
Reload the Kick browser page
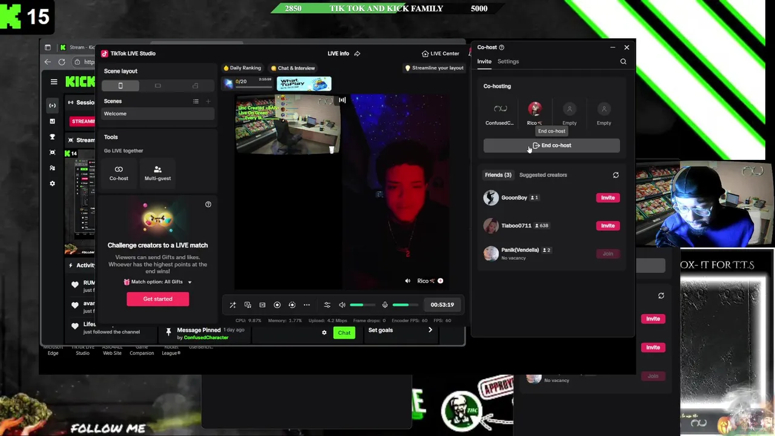tap(62, 62)
